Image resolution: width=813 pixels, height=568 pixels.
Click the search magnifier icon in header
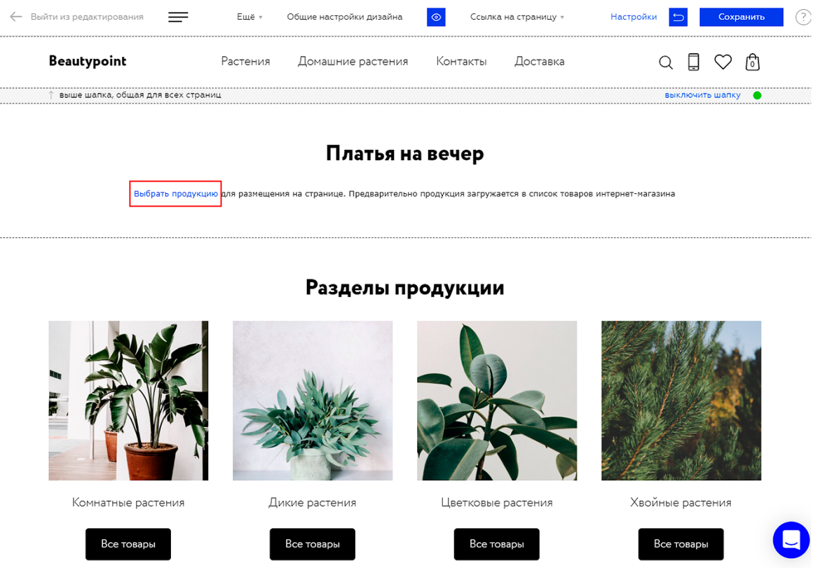point(666,63)
